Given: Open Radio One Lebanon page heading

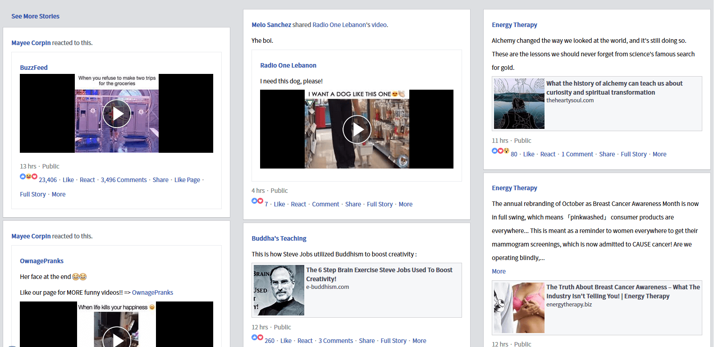Looking at the screenshot, I should pyautogui.click(x=288, y=65).
